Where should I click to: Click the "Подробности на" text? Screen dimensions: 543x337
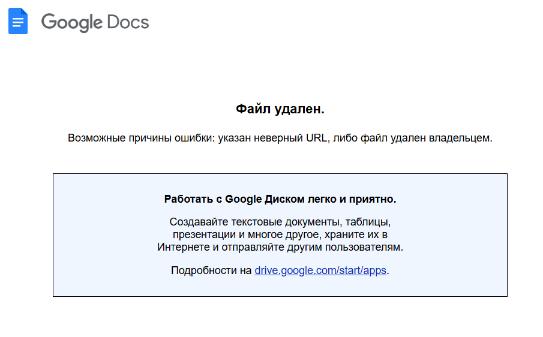pyautogui.click(x=211, y=270)
